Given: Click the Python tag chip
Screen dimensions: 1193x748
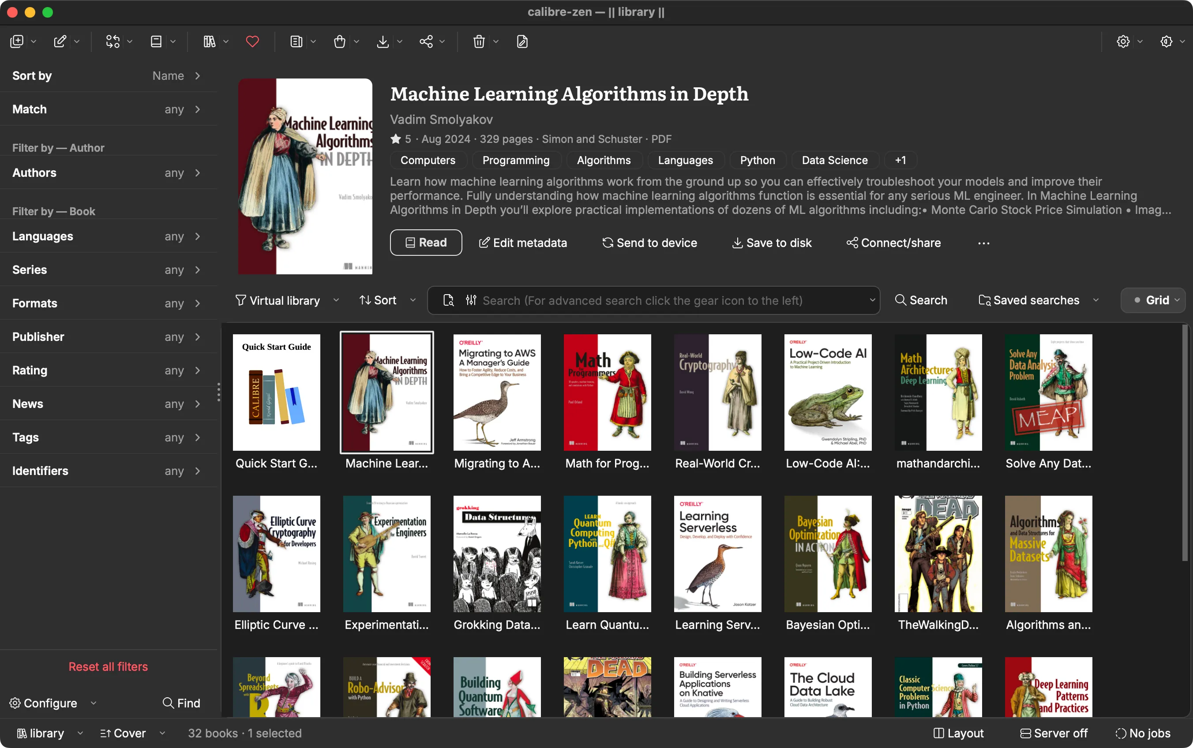Looking at the screenshot, I should pyautogui.click(x=757, y=160).
